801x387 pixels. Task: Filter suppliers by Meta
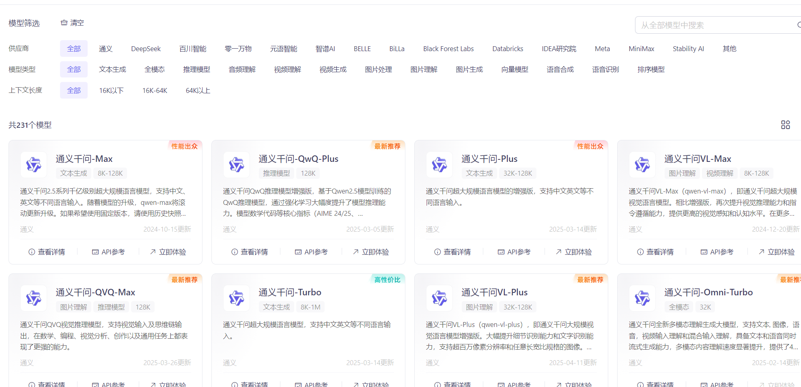coord(602,49)
